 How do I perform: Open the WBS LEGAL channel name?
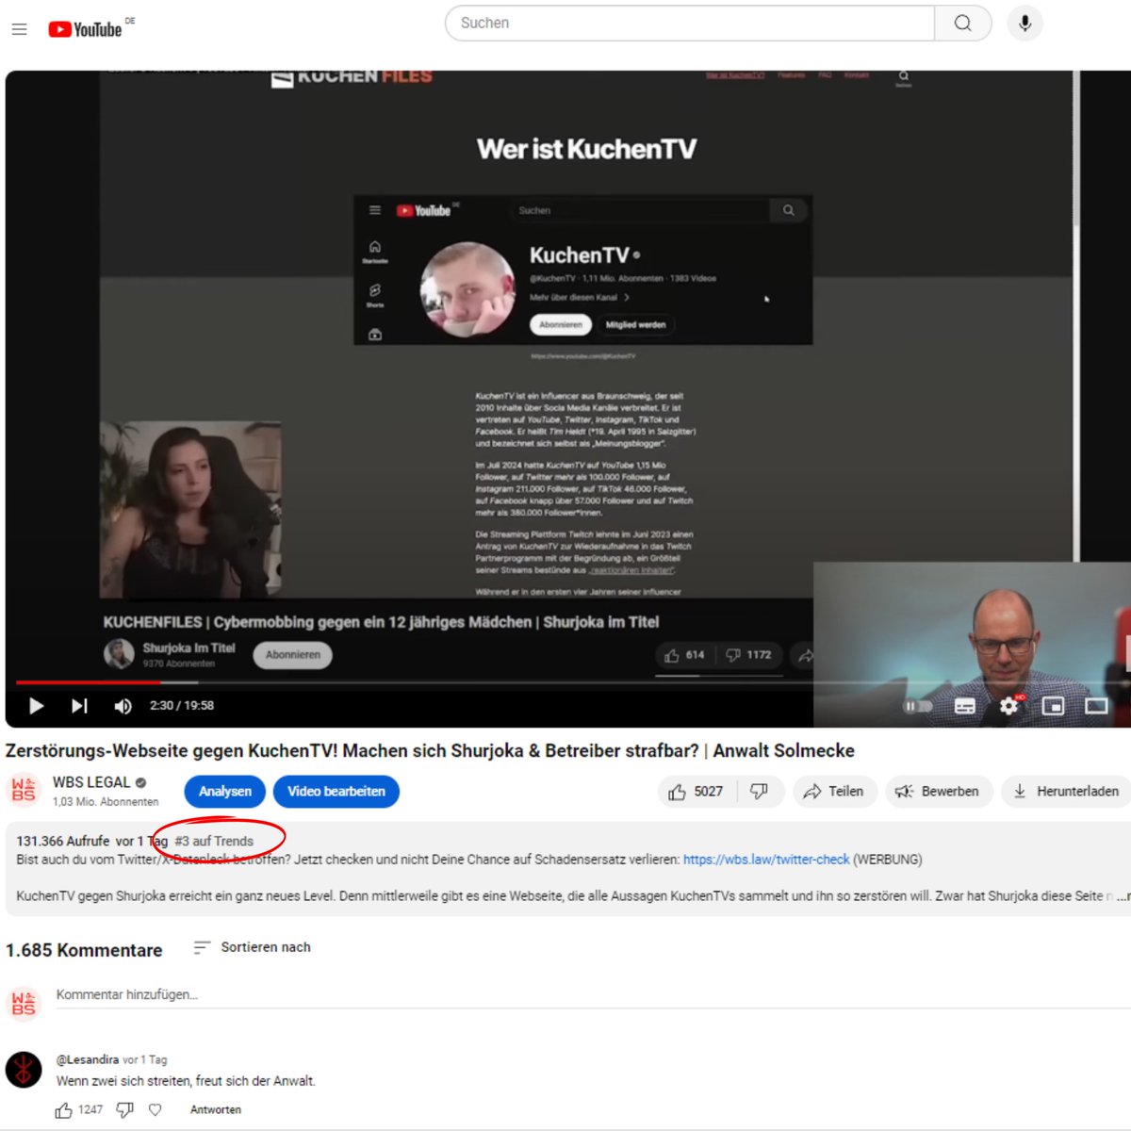coord(91,782)
